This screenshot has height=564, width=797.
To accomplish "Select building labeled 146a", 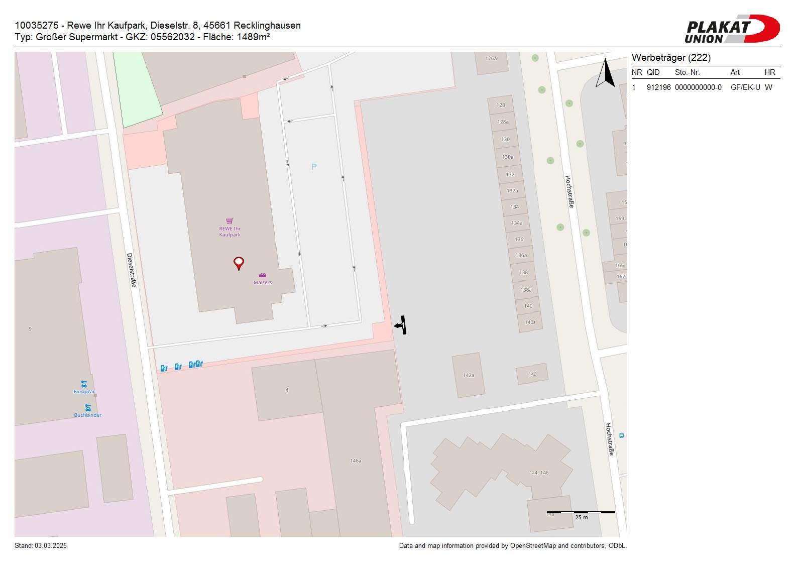I will click(356, 461).
